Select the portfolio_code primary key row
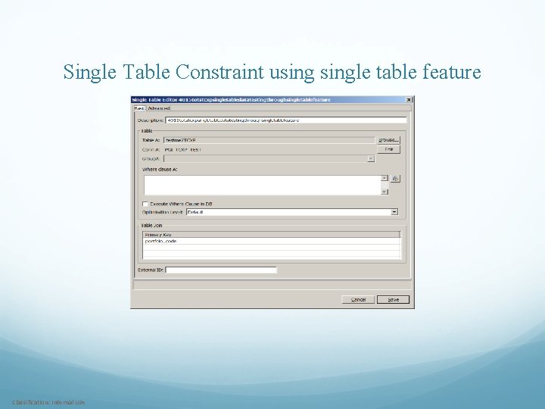 point(272,242)
